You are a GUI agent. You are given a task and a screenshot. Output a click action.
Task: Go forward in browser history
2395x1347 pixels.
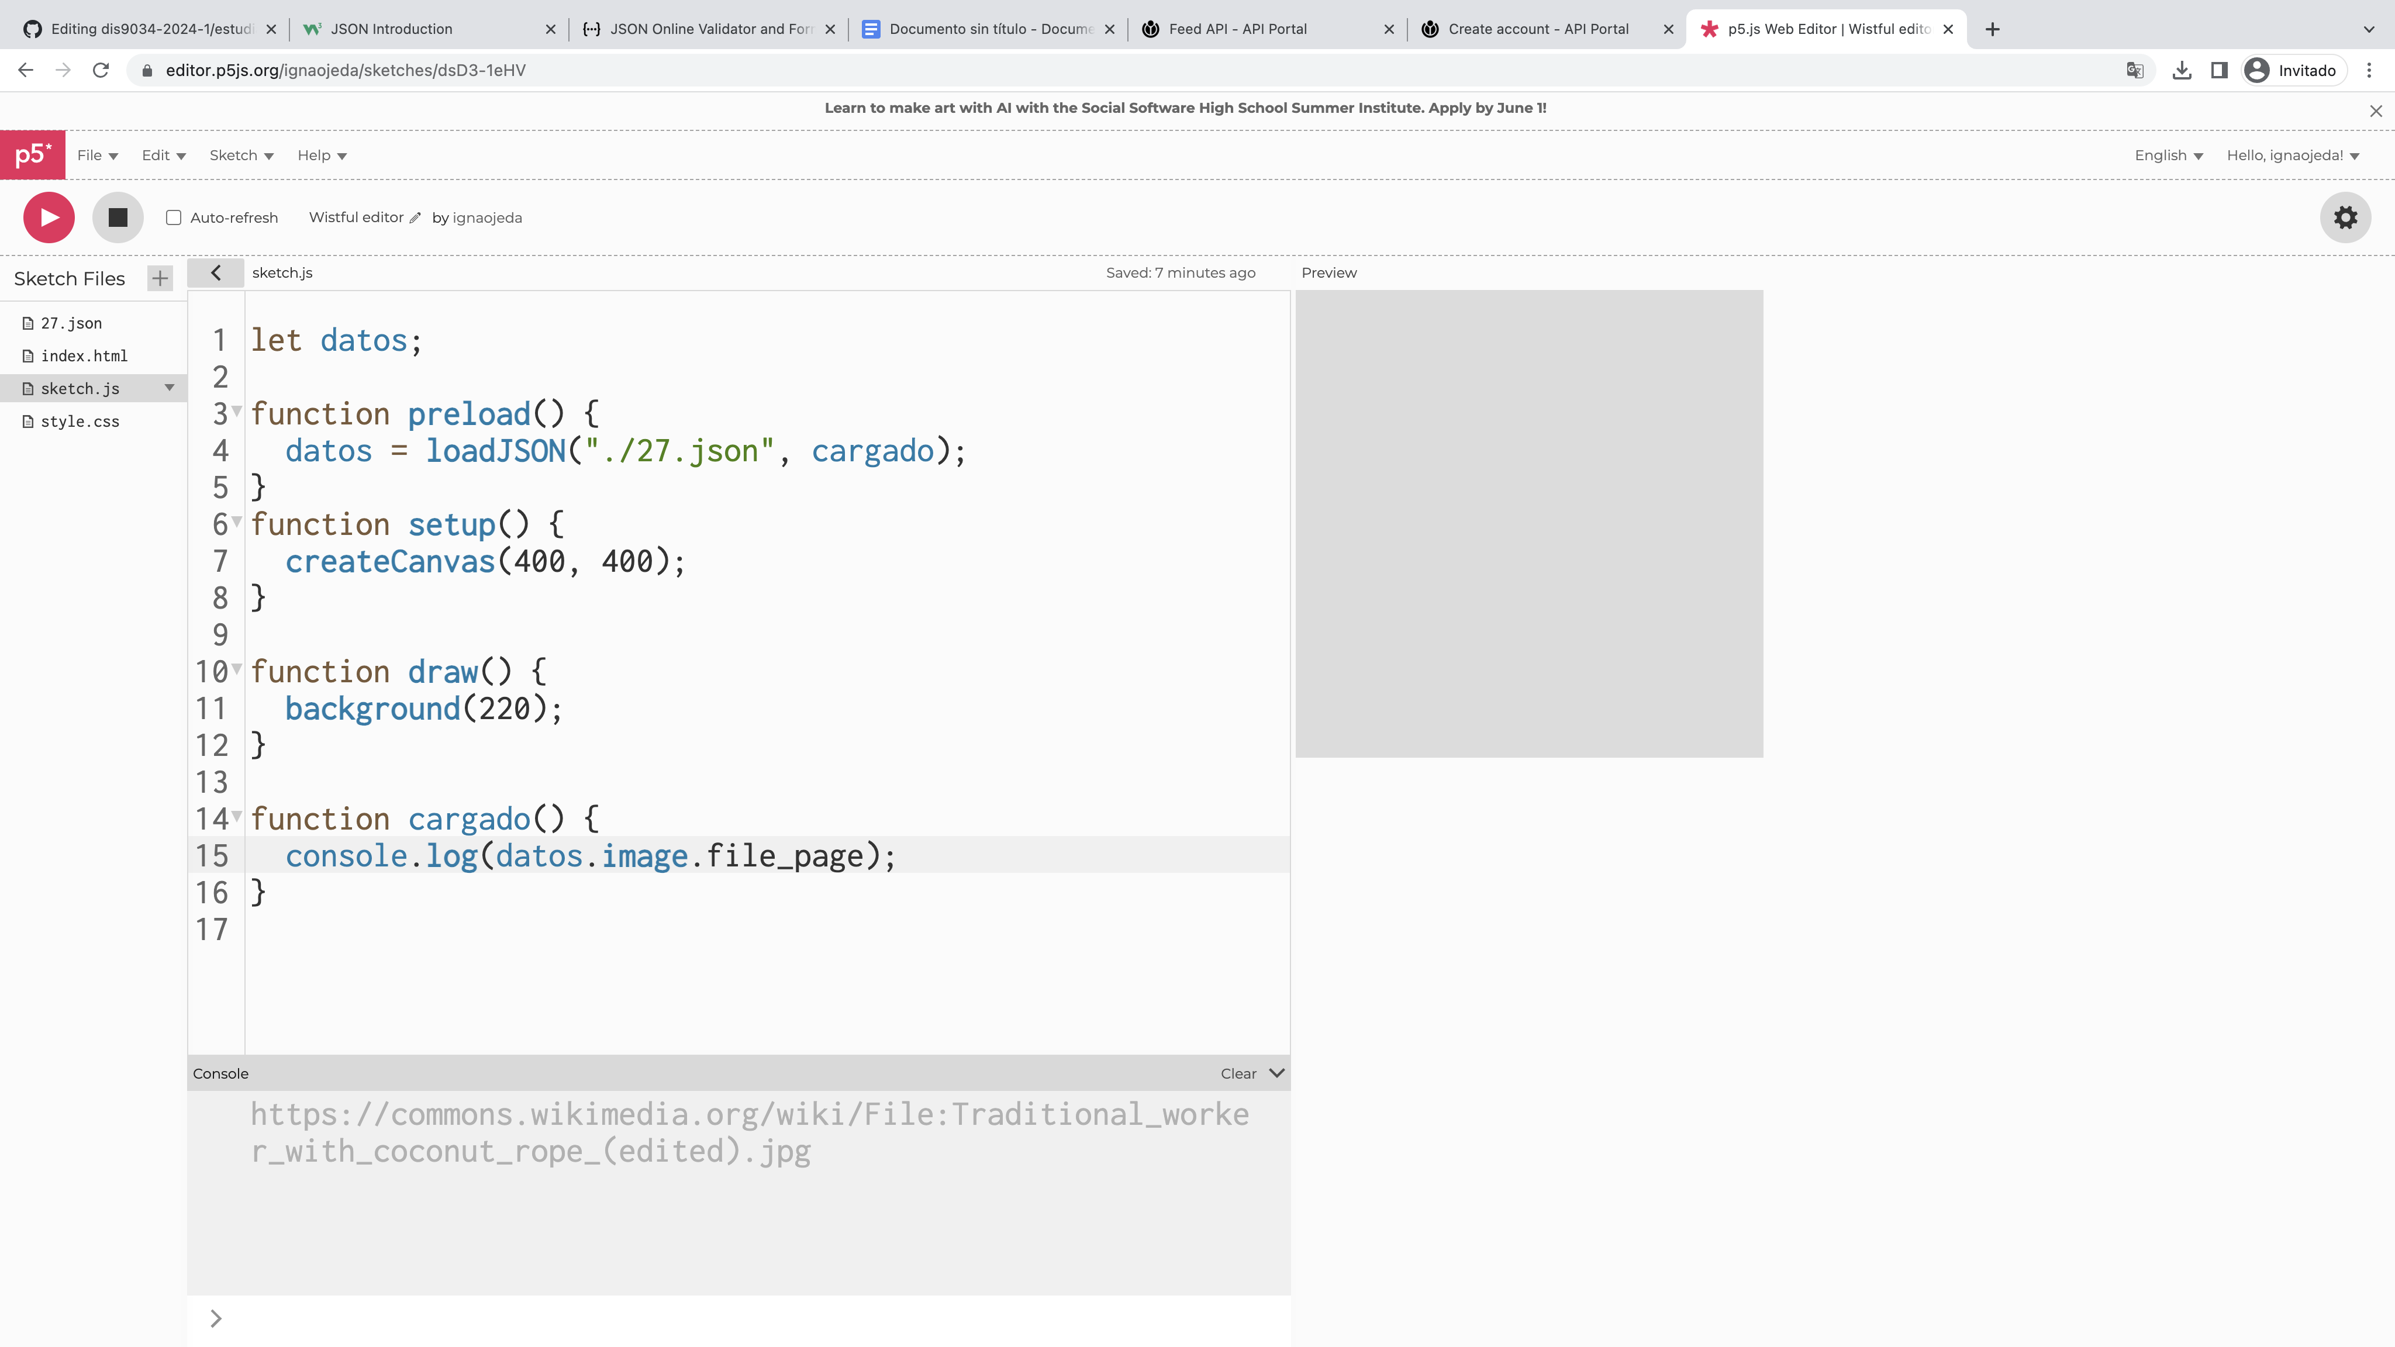tap(63, 70)
